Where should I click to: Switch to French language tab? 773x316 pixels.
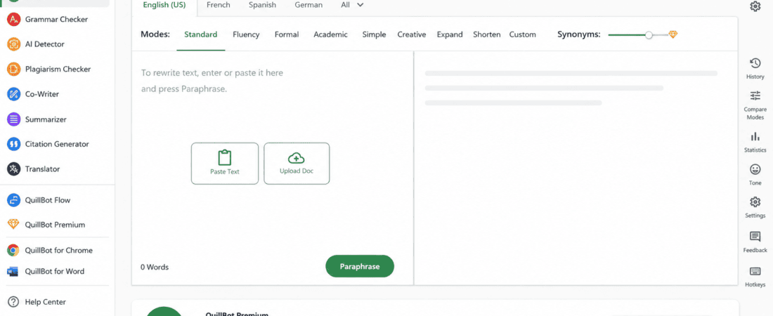219,5
